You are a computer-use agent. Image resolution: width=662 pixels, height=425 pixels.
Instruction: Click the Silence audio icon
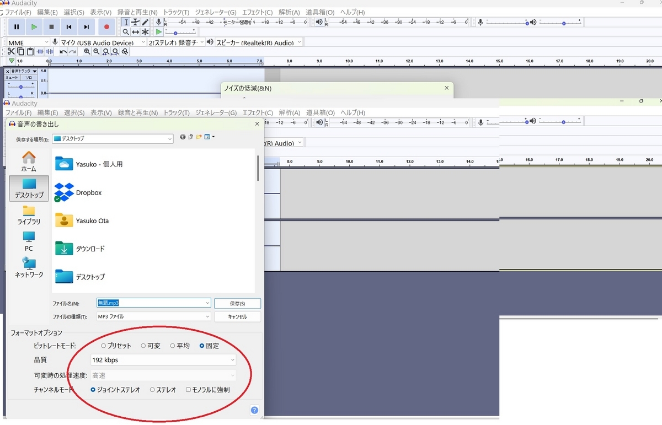49,52
